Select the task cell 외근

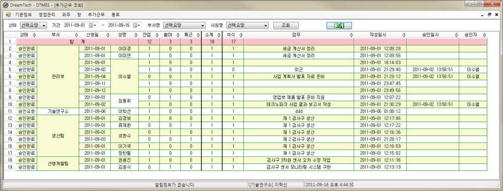click(299, 69)
